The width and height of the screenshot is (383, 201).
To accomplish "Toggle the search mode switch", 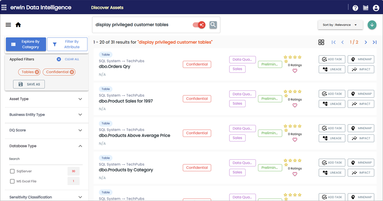I will point(199,25).
